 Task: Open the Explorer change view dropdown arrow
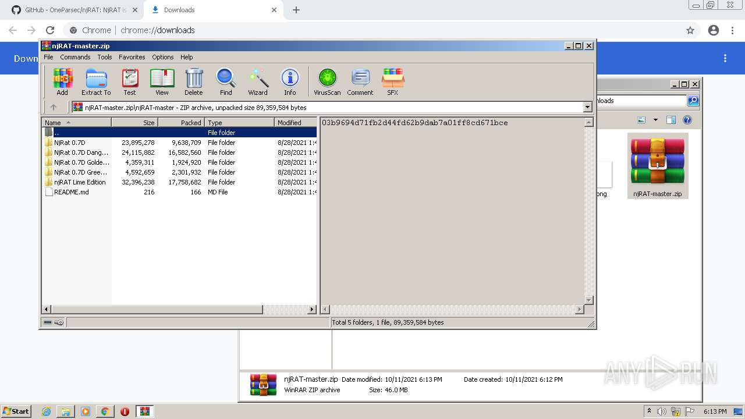coord(655,120)
